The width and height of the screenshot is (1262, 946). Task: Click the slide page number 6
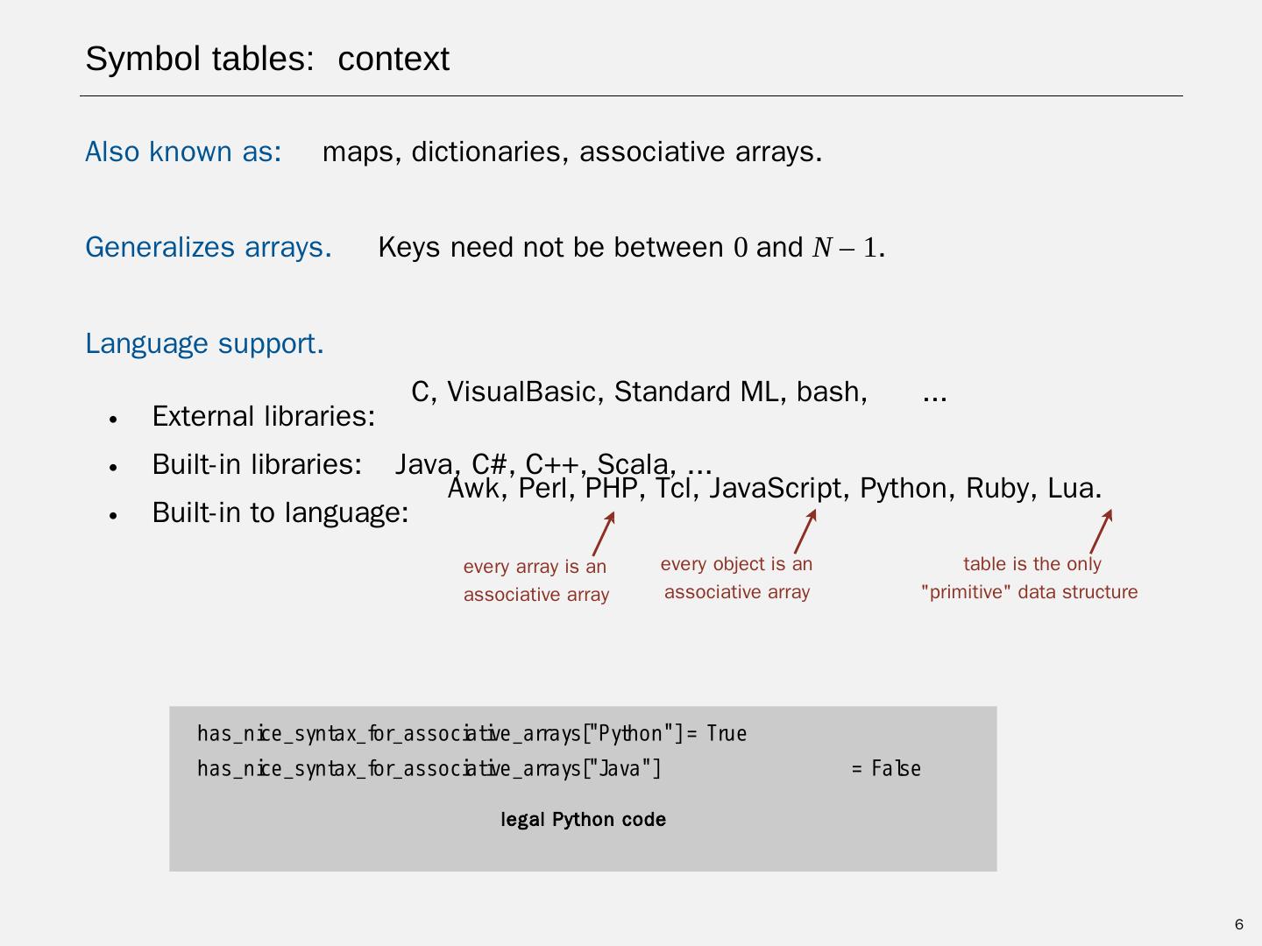[1239, 924]
